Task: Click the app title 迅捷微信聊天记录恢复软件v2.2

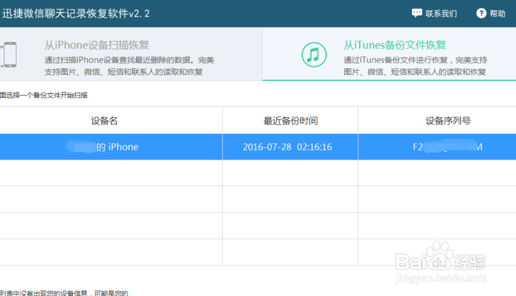Action: [76, 13]
